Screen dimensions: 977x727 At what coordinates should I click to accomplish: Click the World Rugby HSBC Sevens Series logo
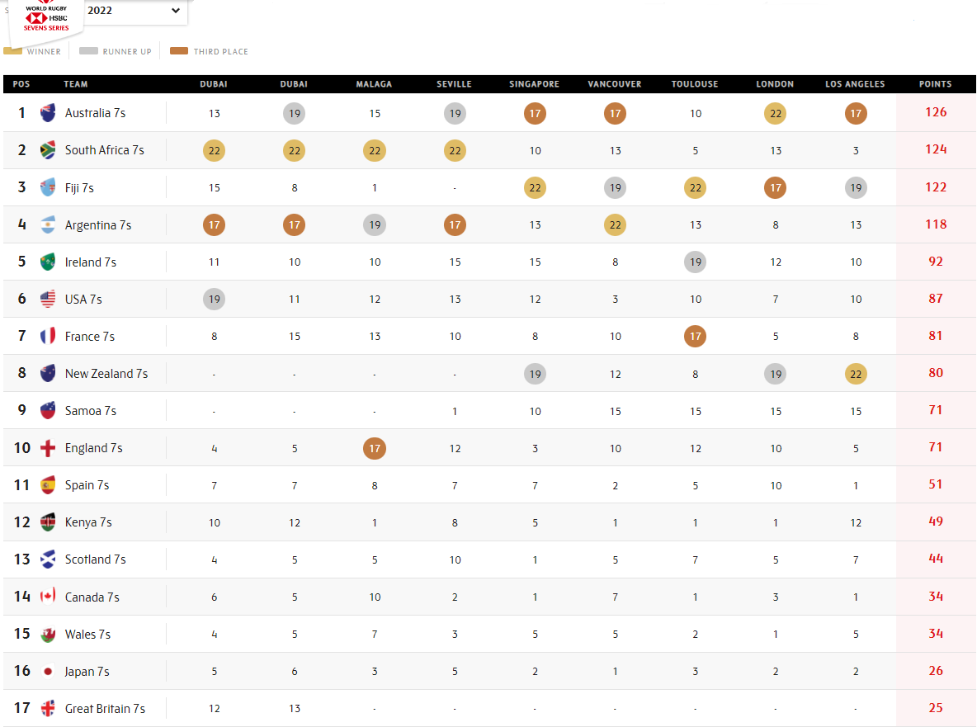[x=46, y=18]
